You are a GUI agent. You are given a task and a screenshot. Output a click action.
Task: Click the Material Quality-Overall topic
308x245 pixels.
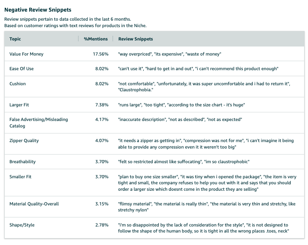tap(34, 204)
